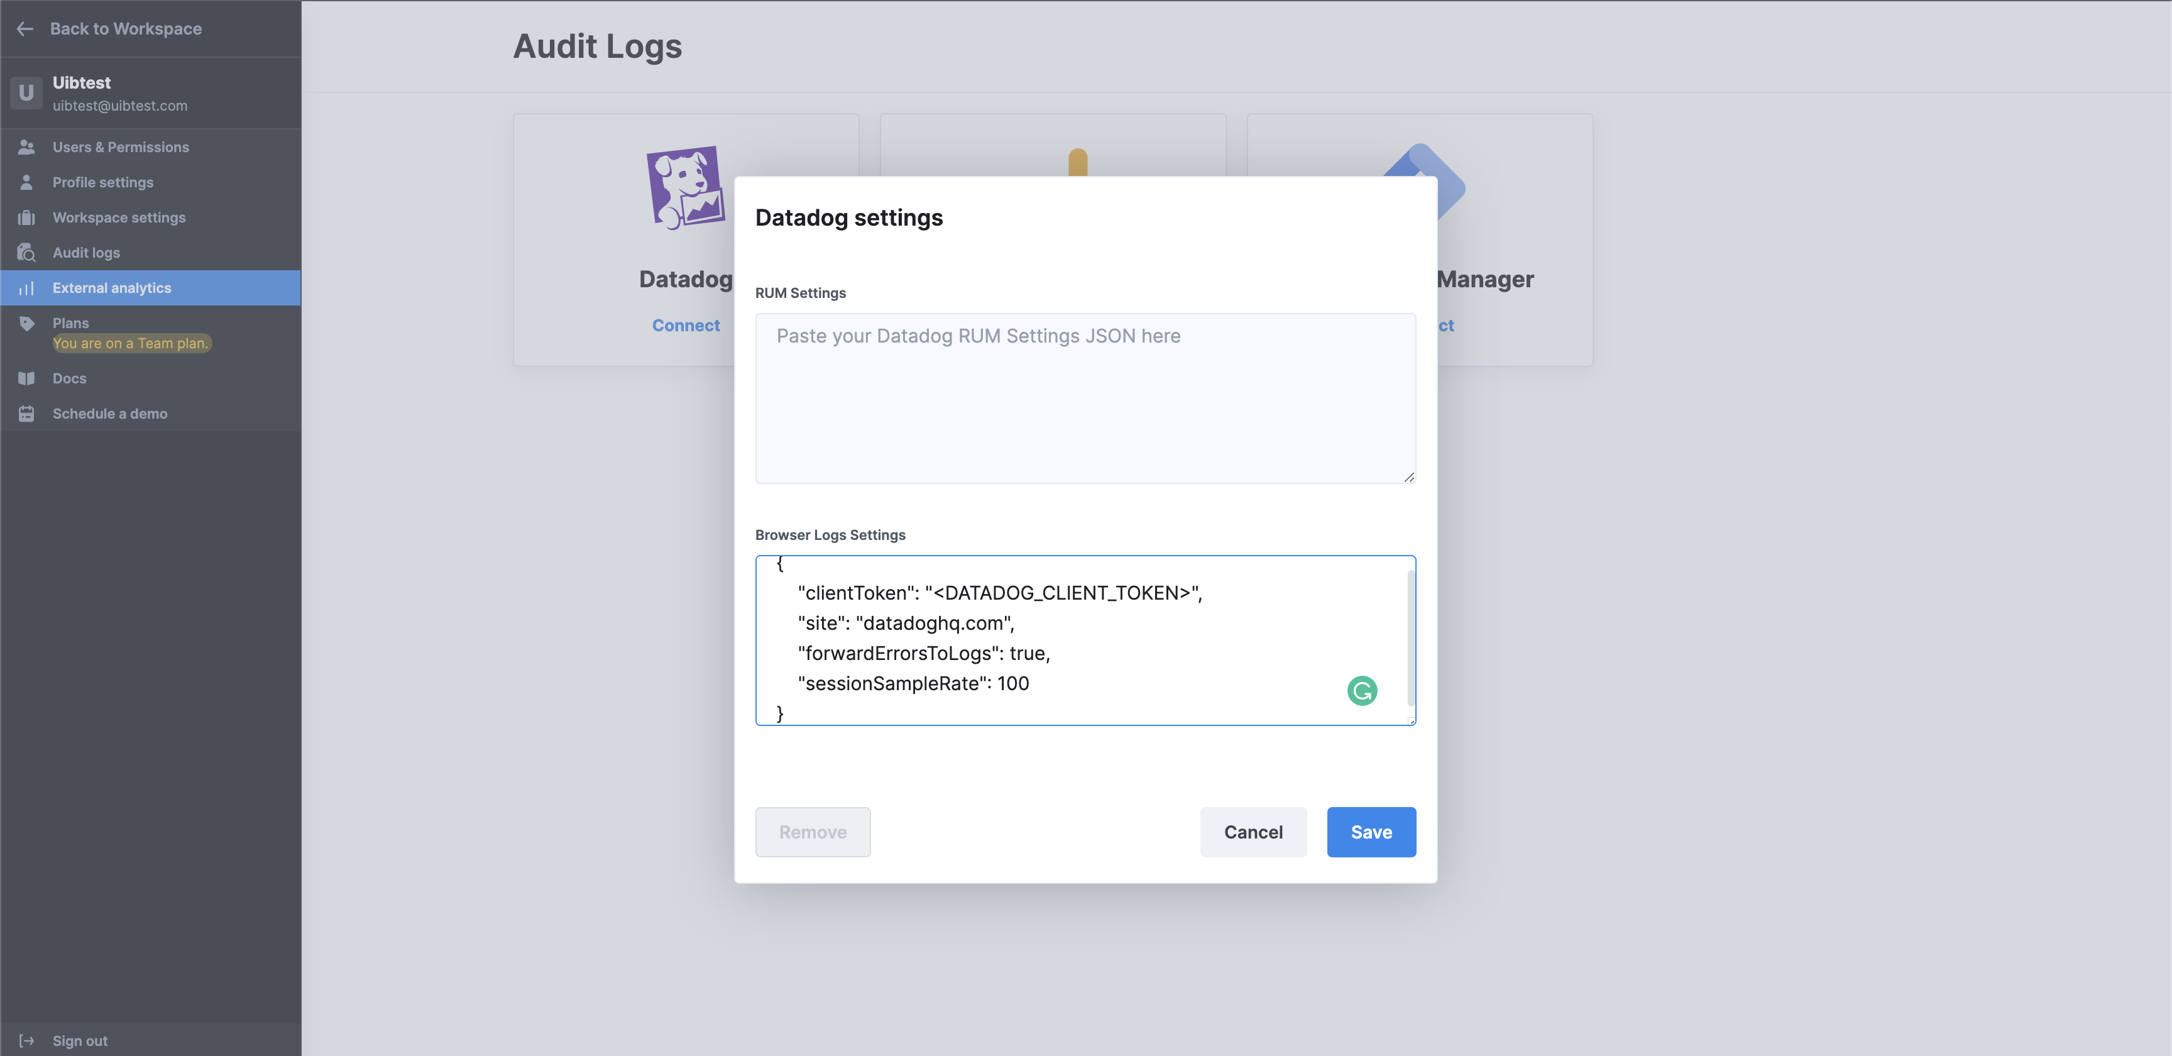Click the back arrow icon near Workspace
This screenshot has height=1056, width=2172.
(x=25, y=29)
